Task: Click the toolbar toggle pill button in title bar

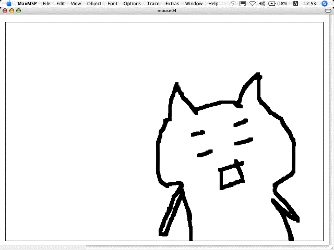Action: [x=327, y=10]
